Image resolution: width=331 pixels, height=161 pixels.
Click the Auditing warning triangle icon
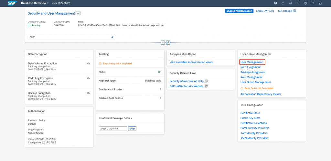(100, 63)
